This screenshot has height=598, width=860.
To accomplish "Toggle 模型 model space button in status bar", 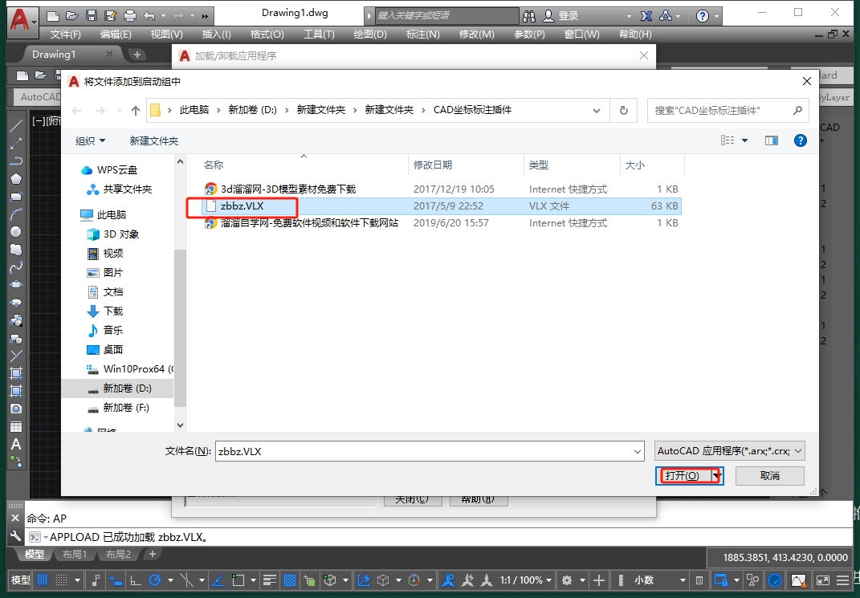I will (x=21, y=580).
